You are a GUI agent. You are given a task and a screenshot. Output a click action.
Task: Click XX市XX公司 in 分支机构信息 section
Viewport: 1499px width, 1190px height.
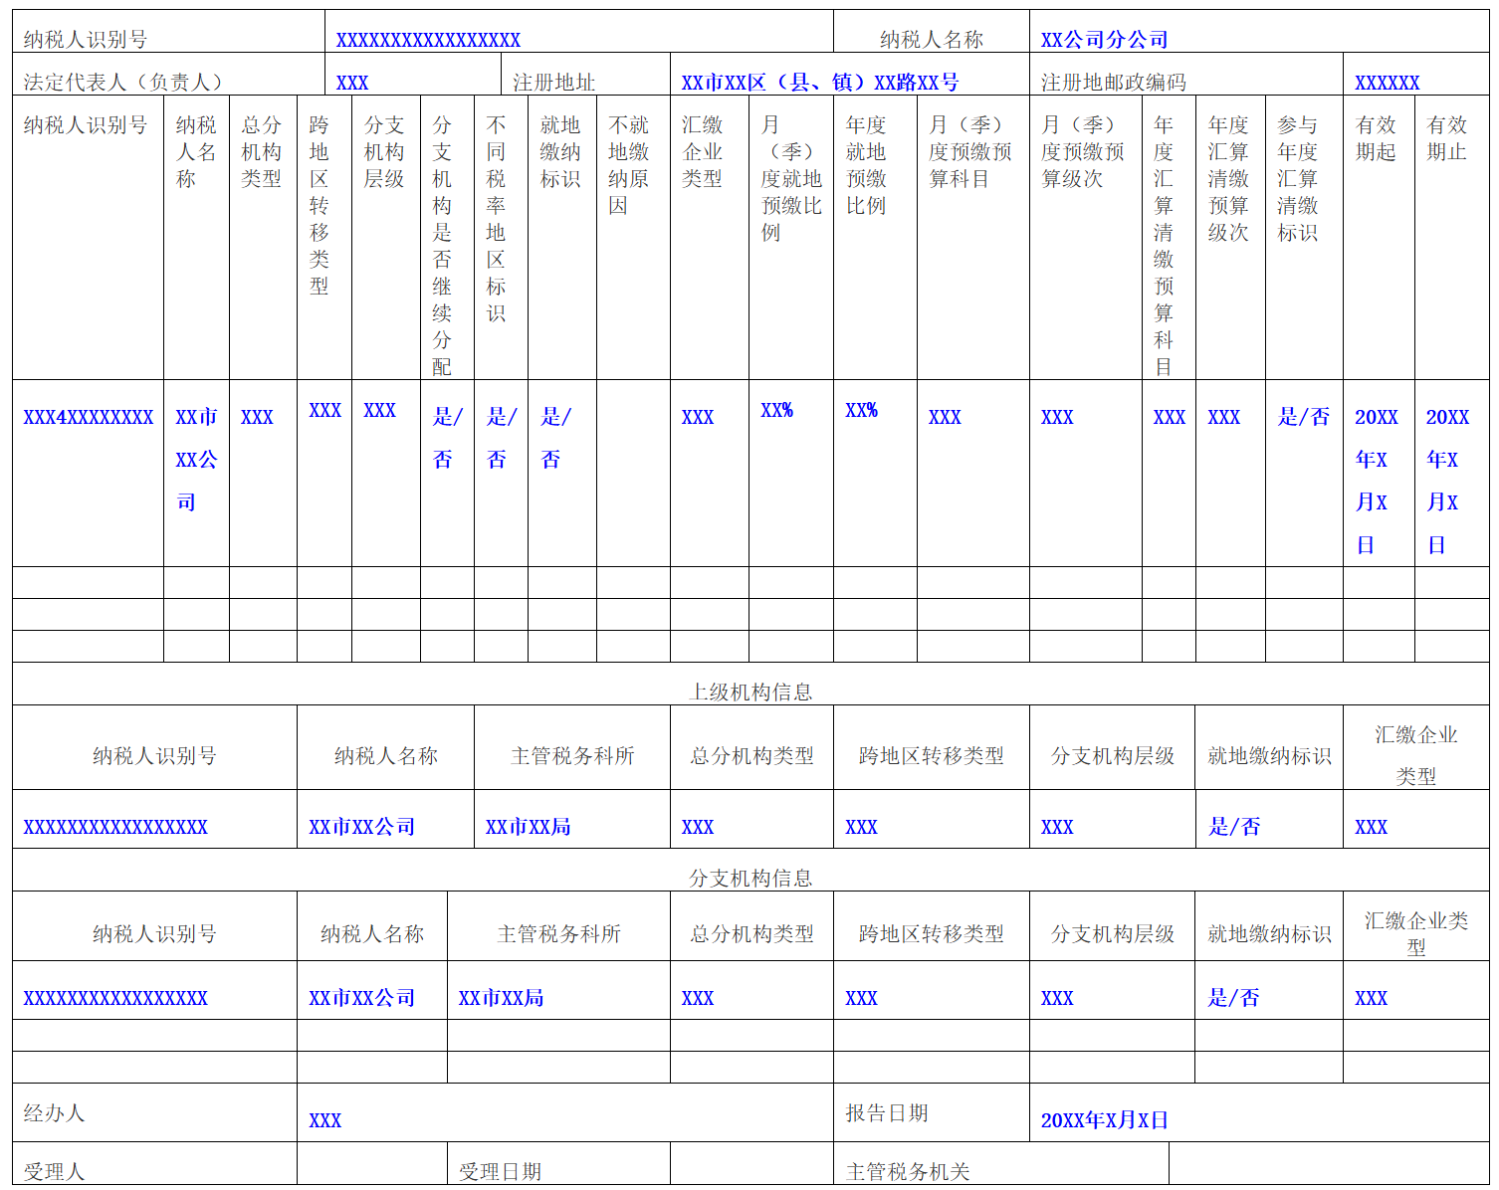(x=361, y=998)
